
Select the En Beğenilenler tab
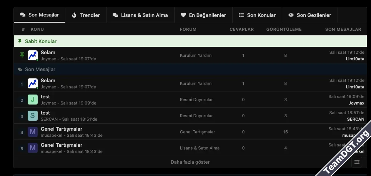[203, 15]
